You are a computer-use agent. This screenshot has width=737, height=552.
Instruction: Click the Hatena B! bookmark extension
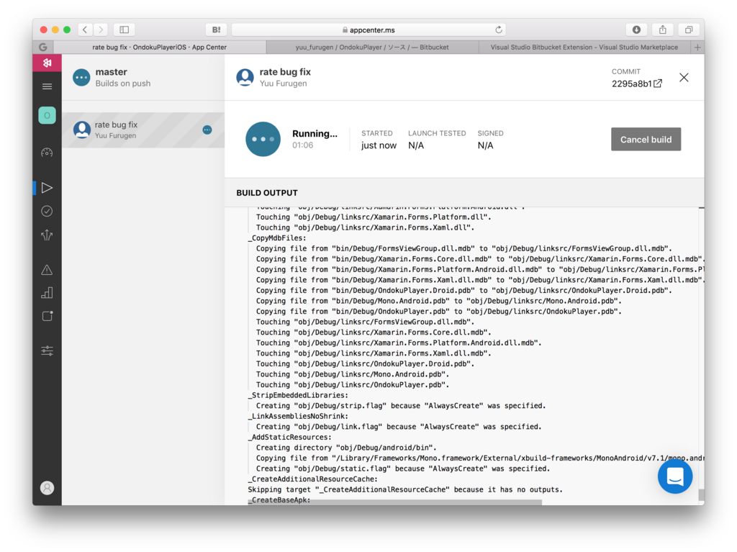(x=216, y=30)
